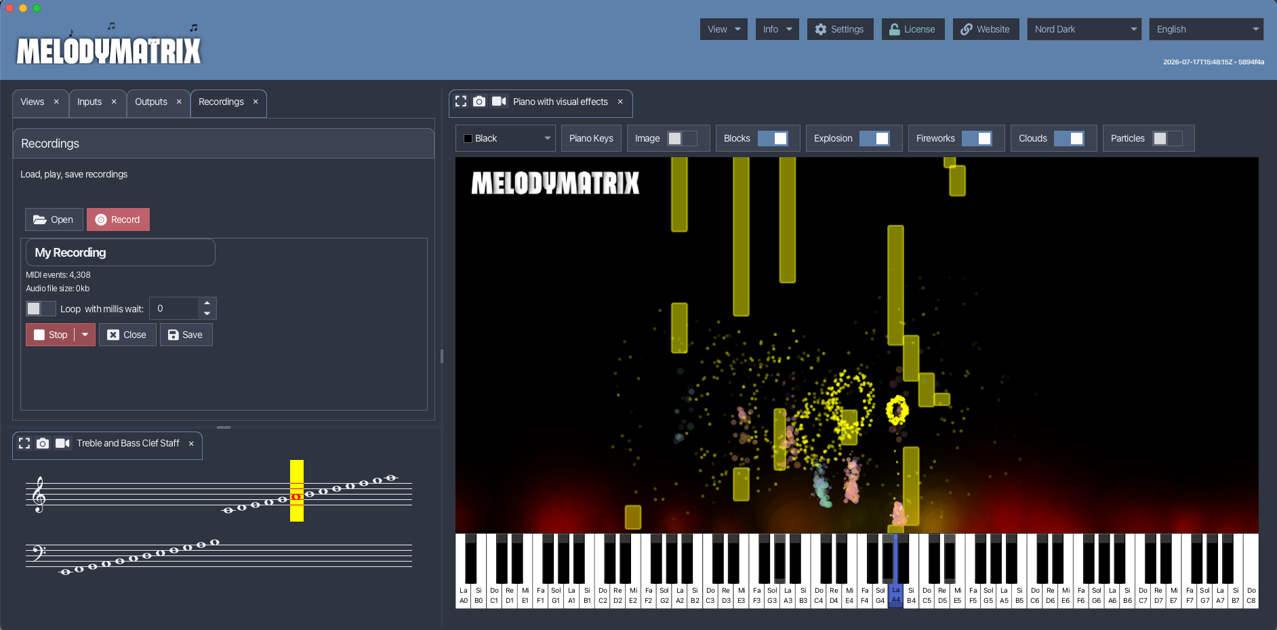The width and height of the screenshot is (1277, 630).
Task: Click the 'Audio file size: 0kb' text
Action: 58,289
